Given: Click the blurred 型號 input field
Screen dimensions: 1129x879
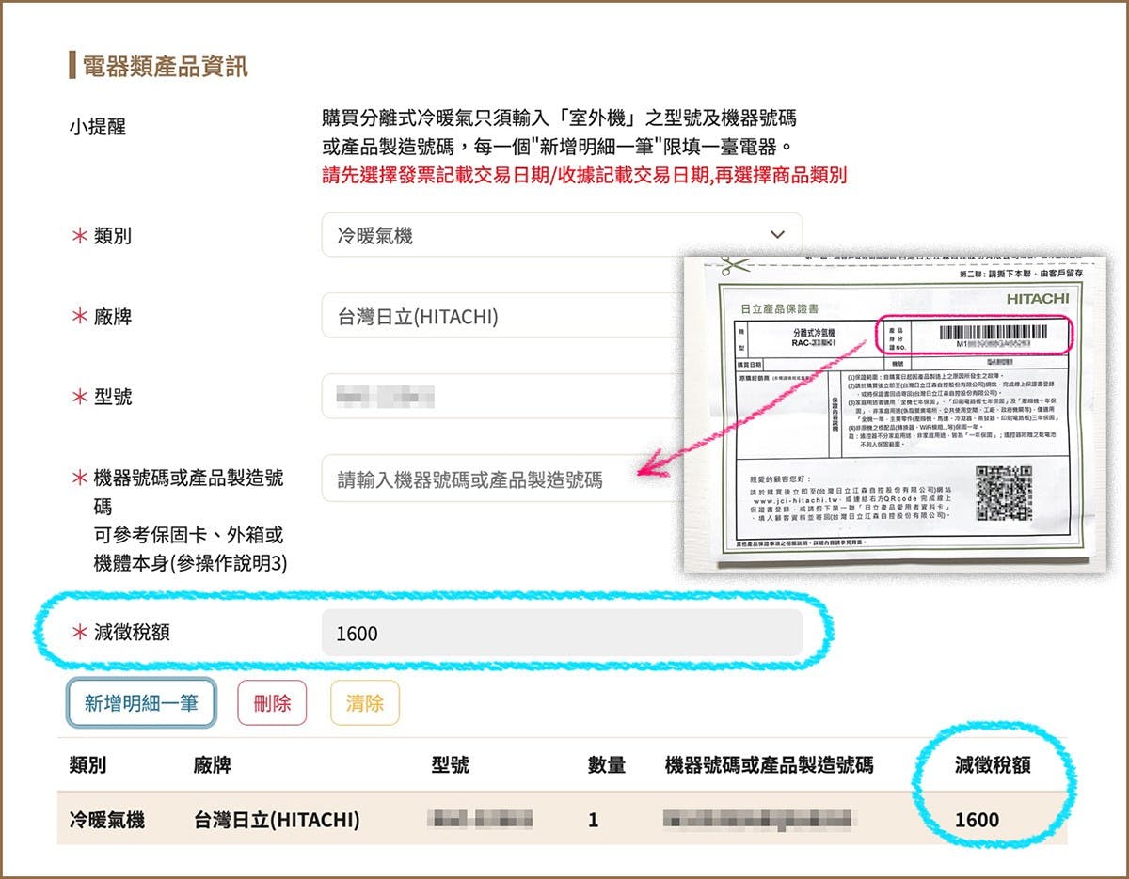Looking at the screenshot, I should click(x=503, y=397).
